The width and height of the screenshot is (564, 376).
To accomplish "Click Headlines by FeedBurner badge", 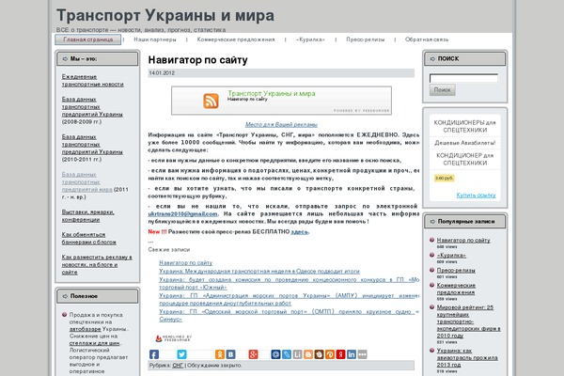I will pyautogui.click(x=173, y=338).
